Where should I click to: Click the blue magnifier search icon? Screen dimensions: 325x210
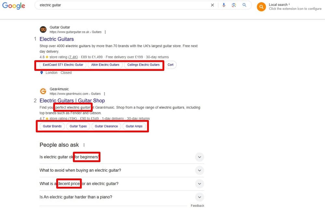coord(244,5)
